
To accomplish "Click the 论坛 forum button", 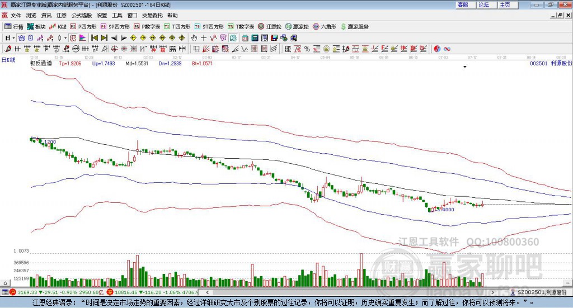I will click(487, 4).
